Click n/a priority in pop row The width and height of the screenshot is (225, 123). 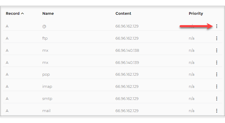click(191, 74)
